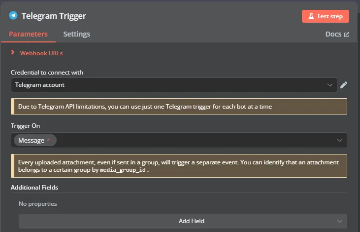The height and width of the screenshot is (232, 360).
Task: Click the Additional Fields heading
Action: point(34,188)
